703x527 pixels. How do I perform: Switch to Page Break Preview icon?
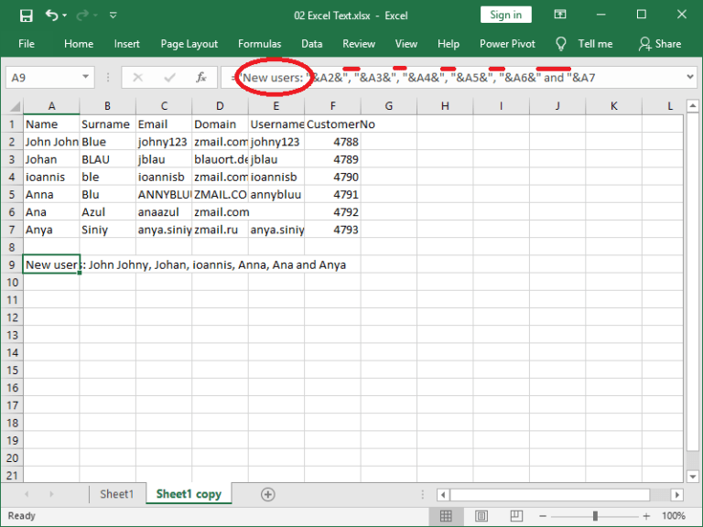[516, 516]
